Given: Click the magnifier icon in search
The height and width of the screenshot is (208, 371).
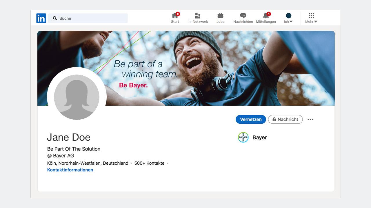Looking at the screenshot, I should [x=55, y=18].
